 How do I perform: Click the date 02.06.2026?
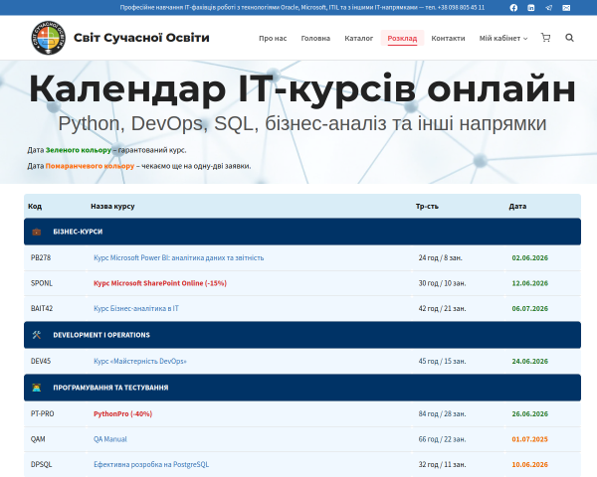529,258
